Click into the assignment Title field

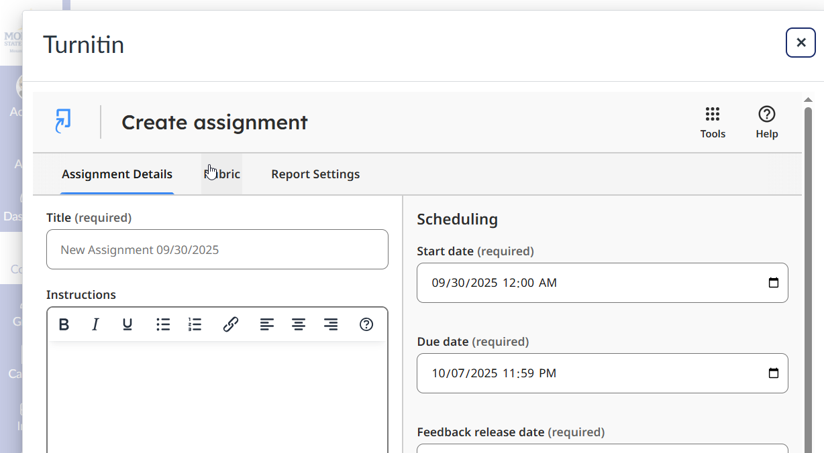(217, 249)
